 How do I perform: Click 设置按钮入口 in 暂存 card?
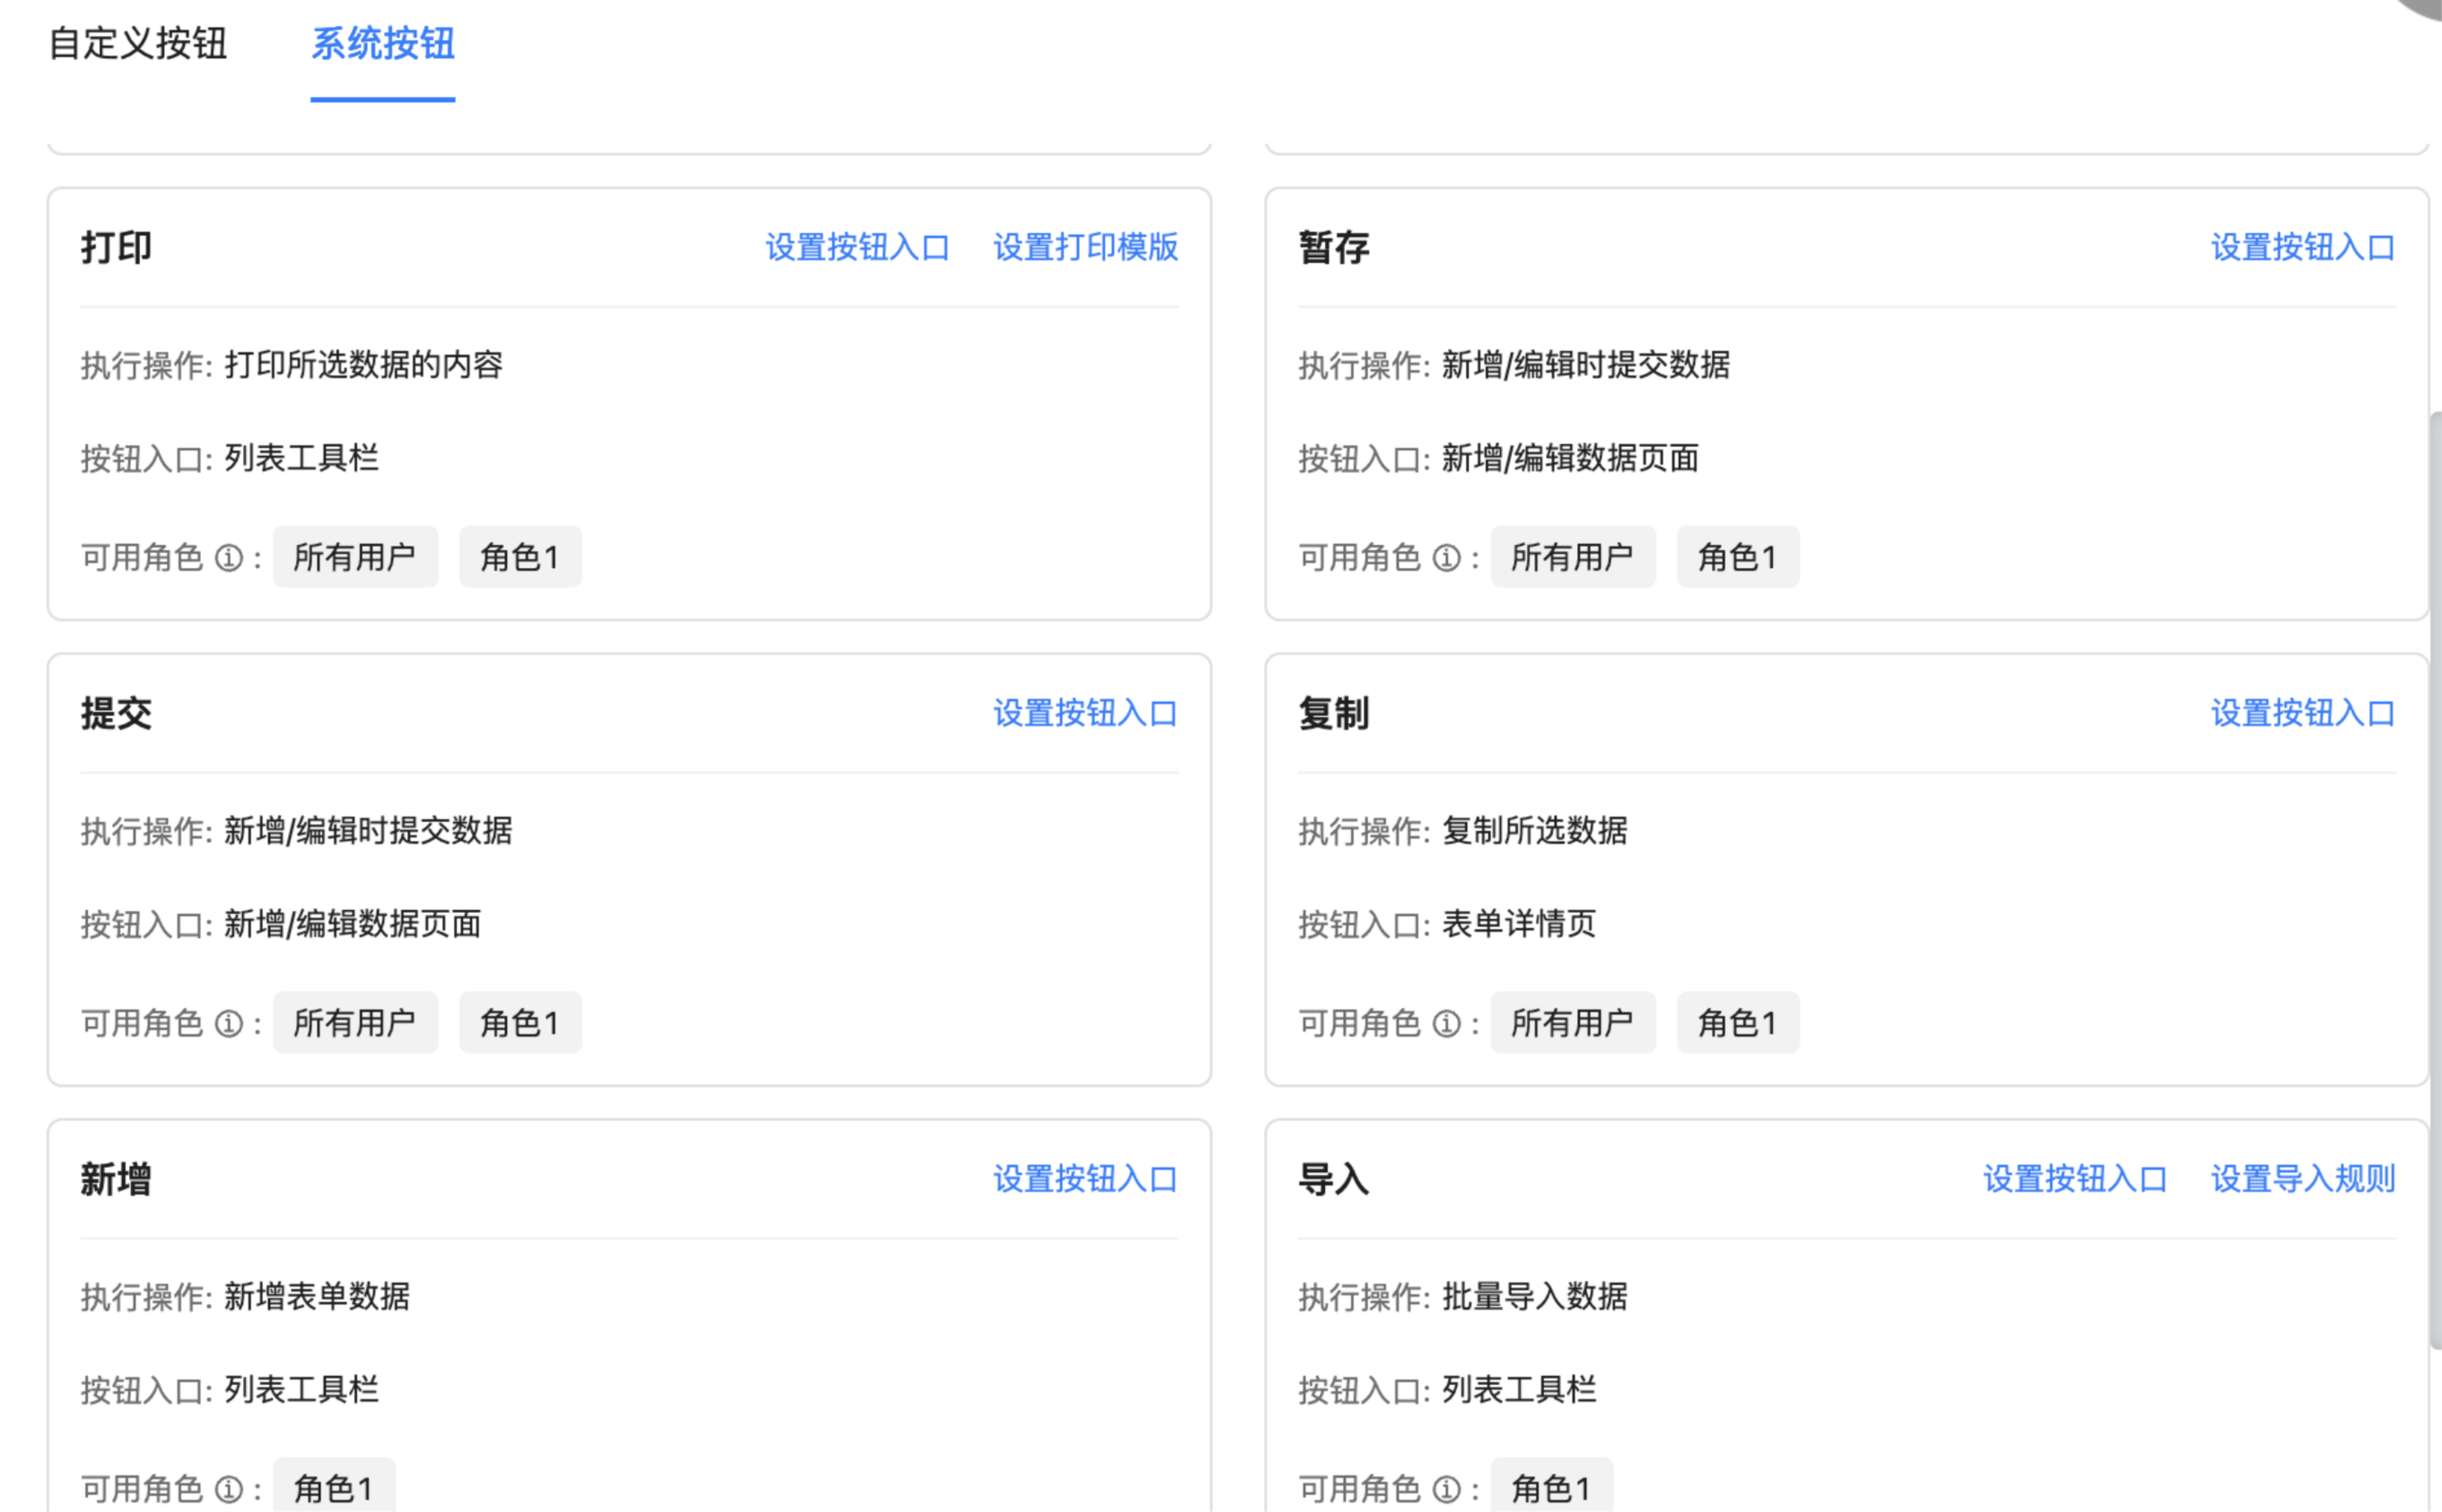pyautogui.click(x=2302, y=247)
